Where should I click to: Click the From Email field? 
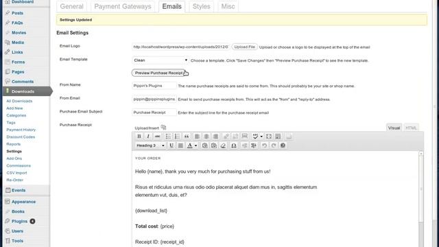(154, 99)
